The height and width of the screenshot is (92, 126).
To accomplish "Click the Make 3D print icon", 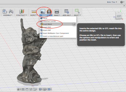I will click(57, 12).
